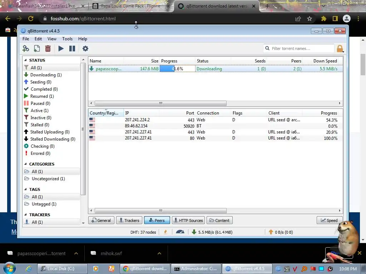Click the lock UI padlock icon

340,49
